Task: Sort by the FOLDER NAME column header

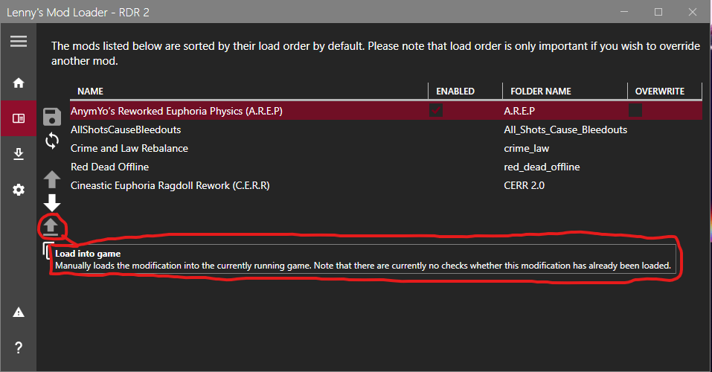Action: (541, 92)
